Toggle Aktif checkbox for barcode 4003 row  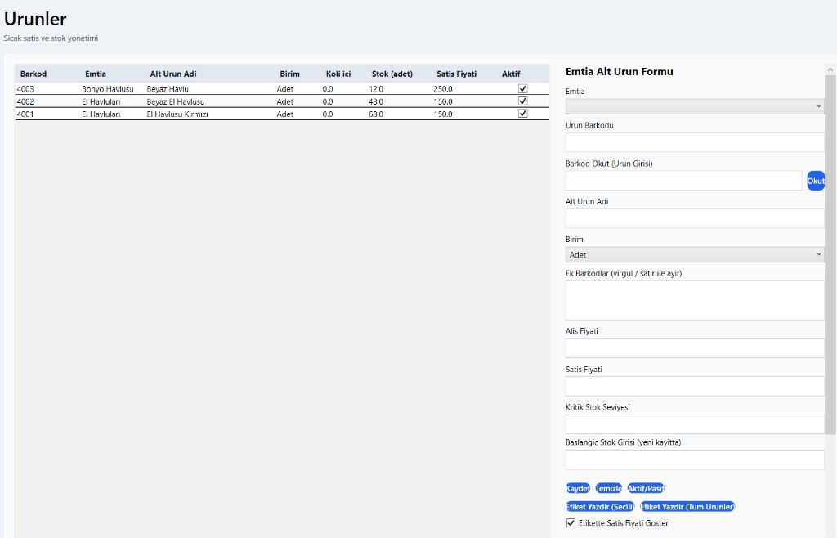point(523,88)
